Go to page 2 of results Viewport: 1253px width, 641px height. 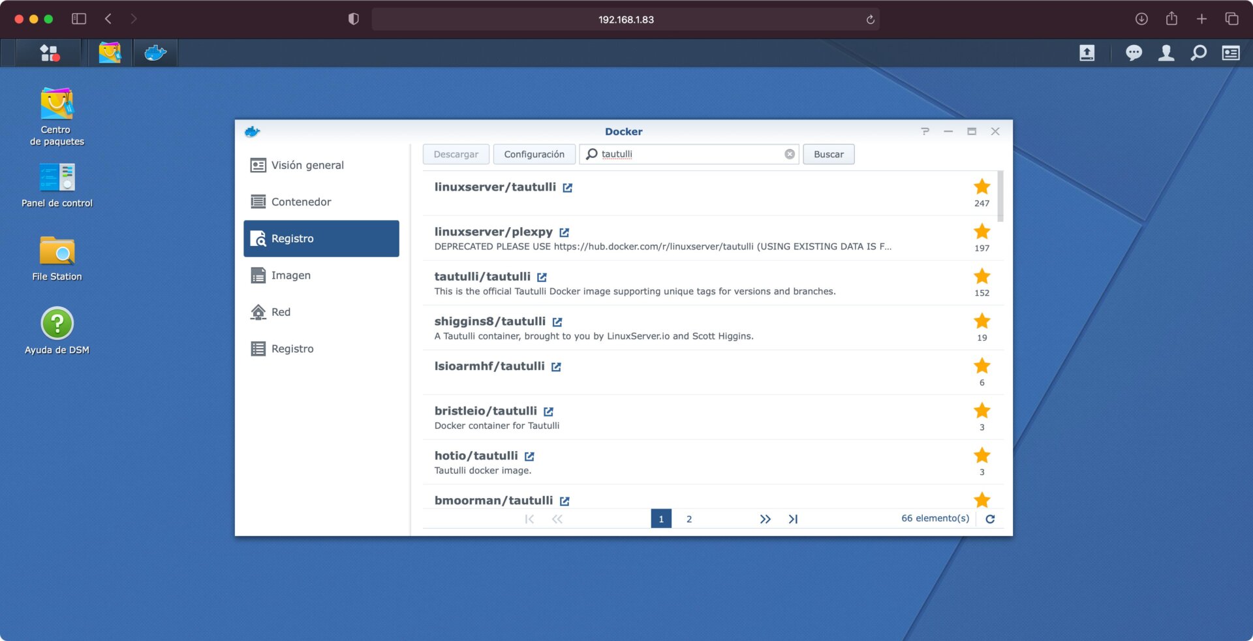coord(689,519)
